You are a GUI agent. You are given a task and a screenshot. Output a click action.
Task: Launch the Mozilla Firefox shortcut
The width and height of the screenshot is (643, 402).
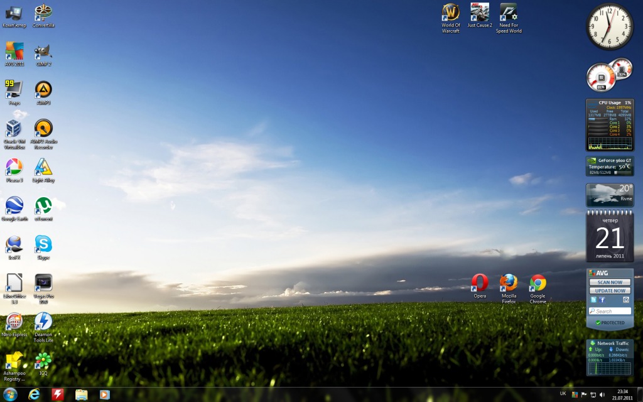[509, 289]
